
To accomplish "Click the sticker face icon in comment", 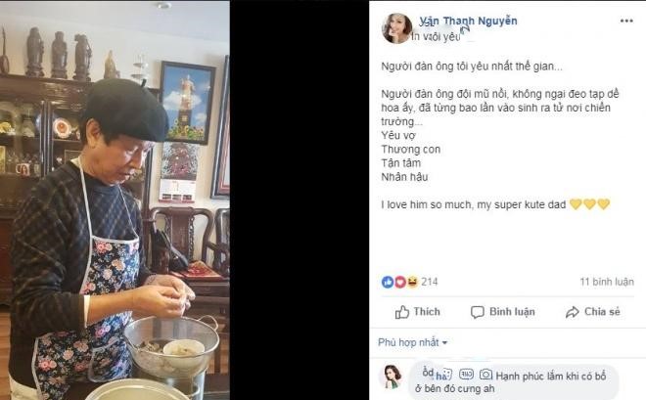I will 445,375.
